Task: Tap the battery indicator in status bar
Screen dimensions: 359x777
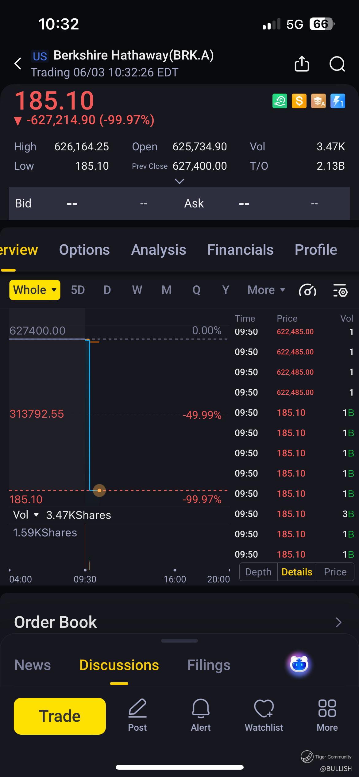Action: tap(322, 24)
